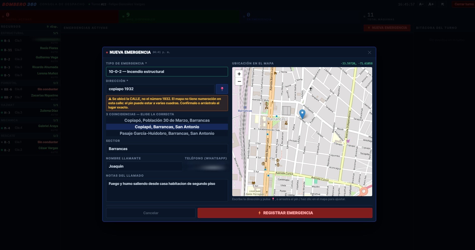Click the Notas del Llamado text area
The height and width of the screenshot is (250, 475).
pos(167,190)
